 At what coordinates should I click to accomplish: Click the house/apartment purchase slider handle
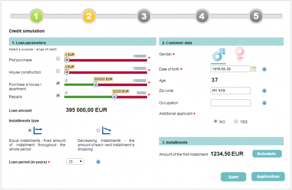[x=96, y=85]
